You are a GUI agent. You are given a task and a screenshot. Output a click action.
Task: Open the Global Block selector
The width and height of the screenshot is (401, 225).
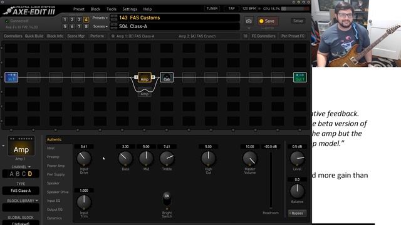coord(21,222)
